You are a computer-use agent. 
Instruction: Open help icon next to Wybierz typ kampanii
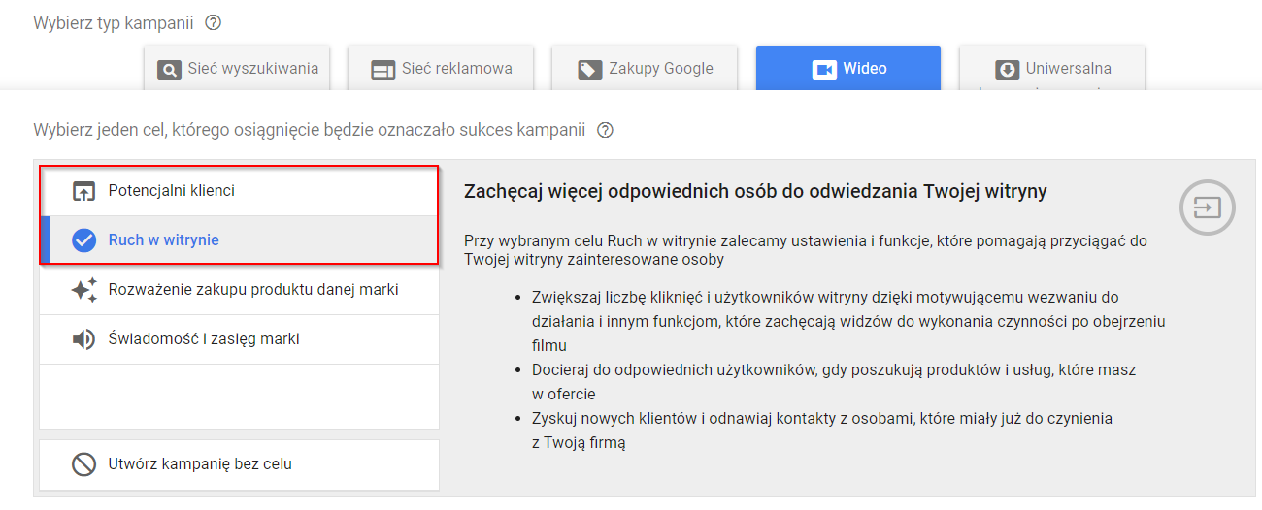[x=214, y=22]
